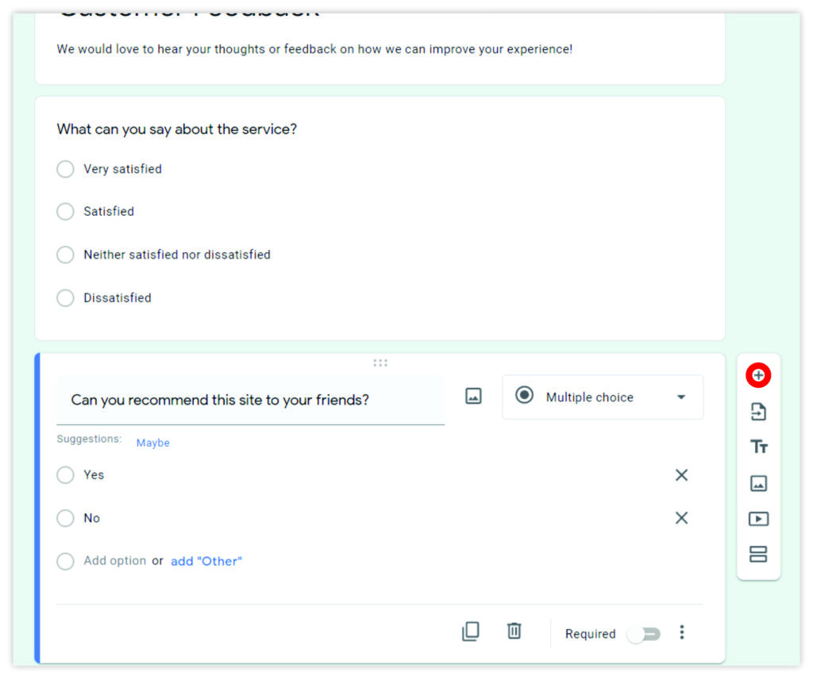The image size is (813, 679).
Task: Select the Dissatisfied radio button
Action: click(65, 298)
